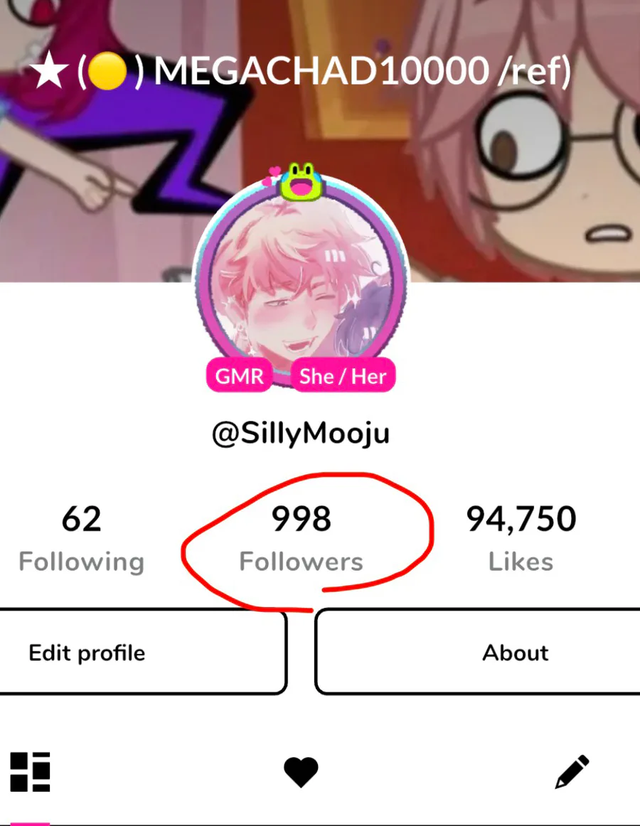Tap the circular profile avatar picture
Image resolution: width=640 pixels, height=826 pixels.
(301, 284)
